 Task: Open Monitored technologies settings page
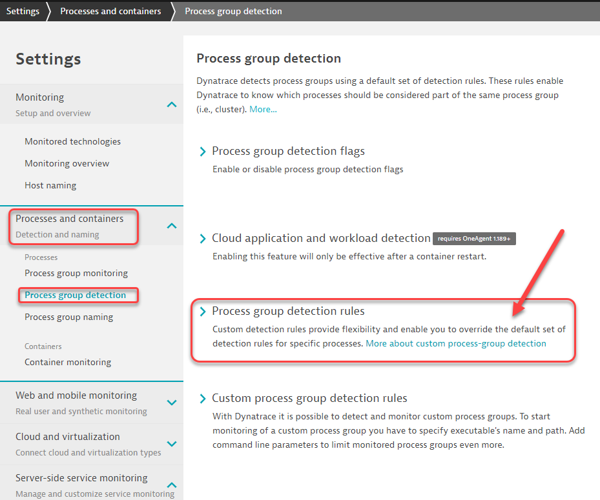click(x=72, y=141)
